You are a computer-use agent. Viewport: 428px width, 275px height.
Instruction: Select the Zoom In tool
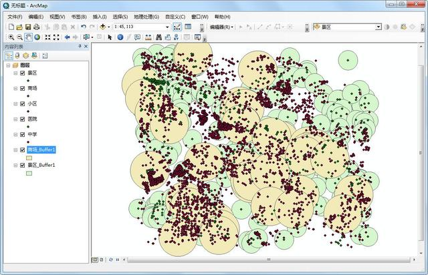click(11, 37)
